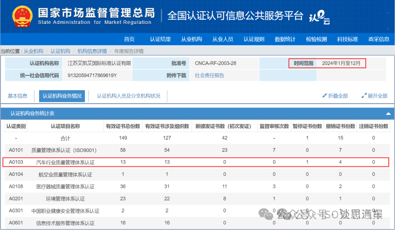Click the A0101 category code

(16, 150)
